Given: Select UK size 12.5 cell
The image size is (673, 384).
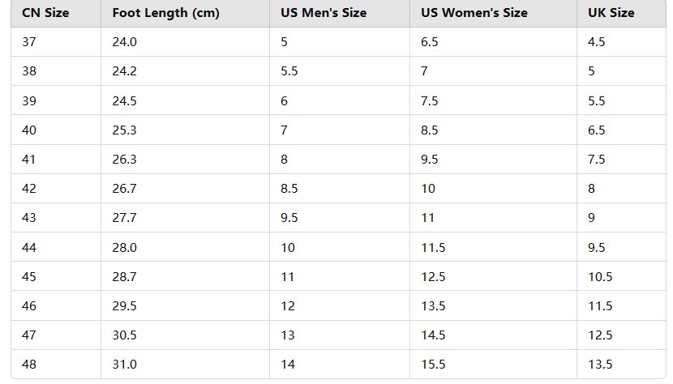Looking at the screenshot, I should point(621,335).
